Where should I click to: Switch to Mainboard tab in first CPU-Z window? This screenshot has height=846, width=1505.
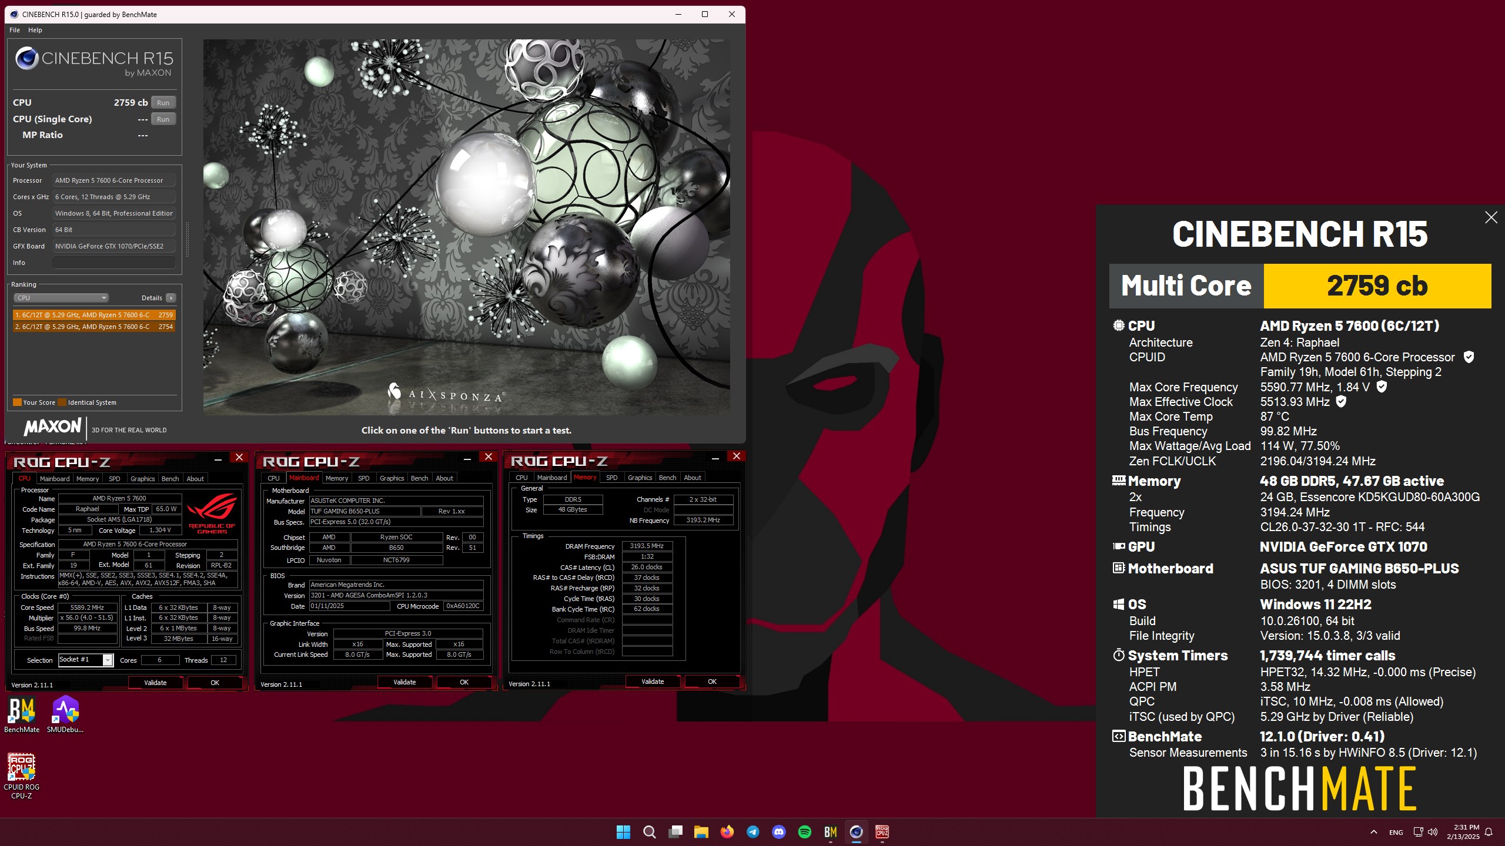pos(55,479)
